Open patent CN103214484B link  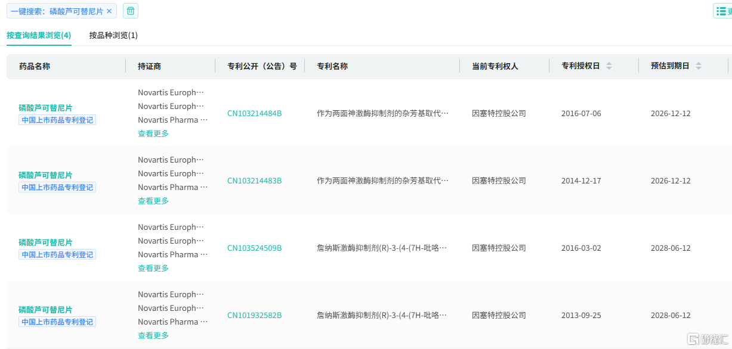pyautogui.click(x=255, y=113)
